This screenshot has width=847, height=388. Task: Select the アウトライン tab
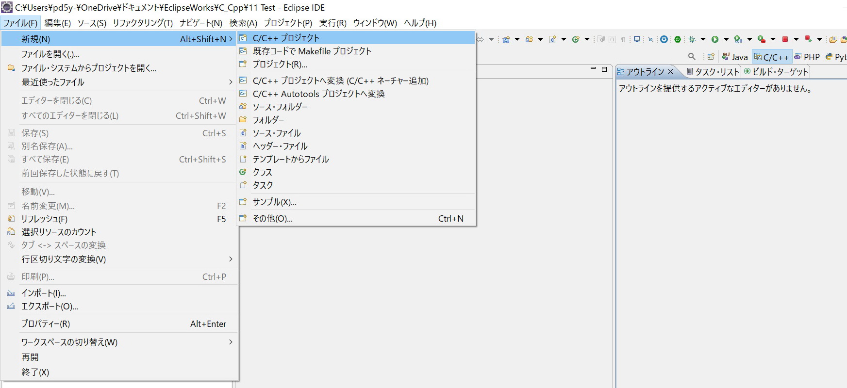pyautogui.click(x=646, y=72)
